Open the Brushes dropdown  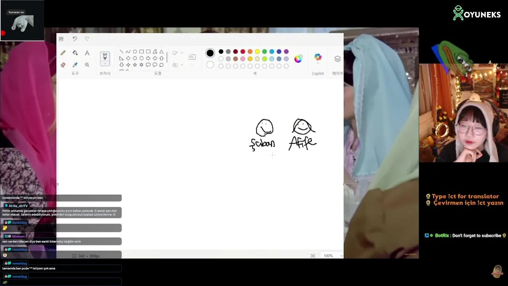coord(105,64)
